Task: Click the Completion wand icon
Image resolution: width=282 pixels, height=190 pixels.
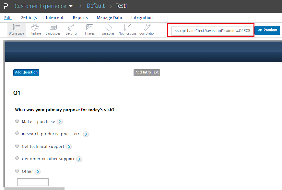Action: (147, 27)
